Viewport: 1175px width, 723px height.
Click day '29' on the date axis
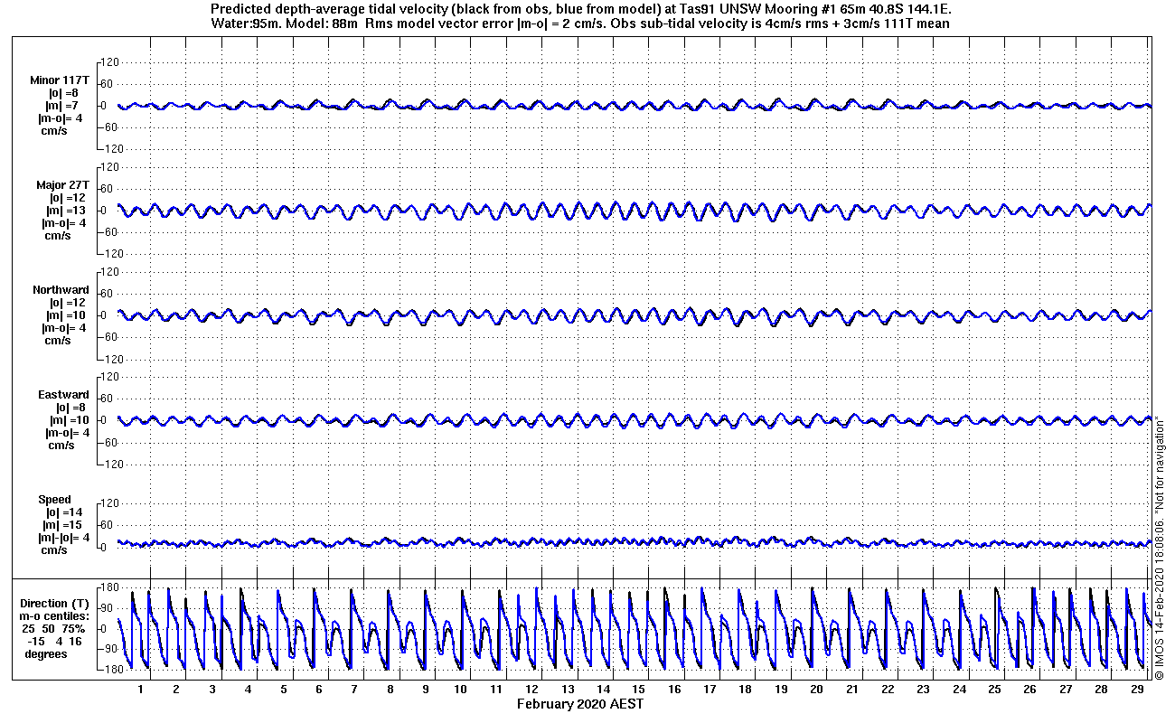click(x=1136, y=690)
